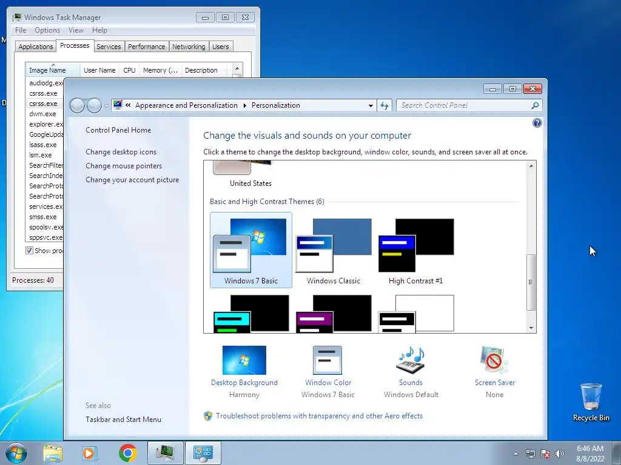This screenshot has height=465, width=621.
Task: Select the Windows Classic theme
Action: (334, 250)
